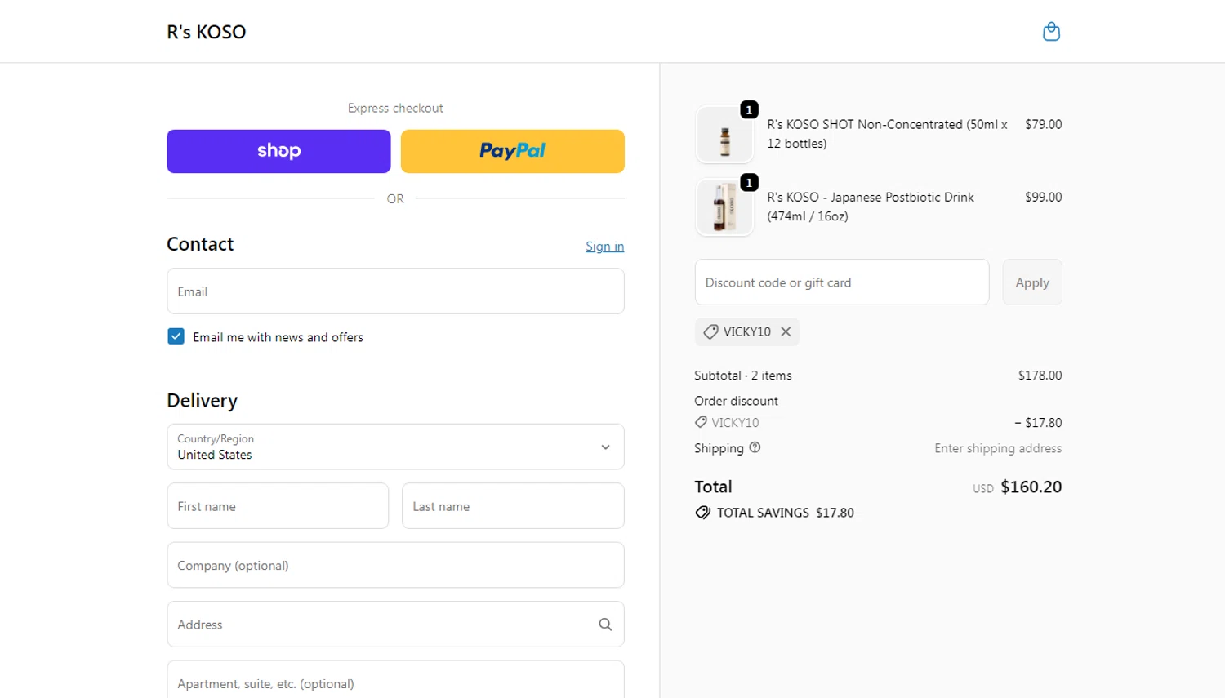The image size is (1225, 698).
Task: Pay with Shop express checkout
Action: 278,151
